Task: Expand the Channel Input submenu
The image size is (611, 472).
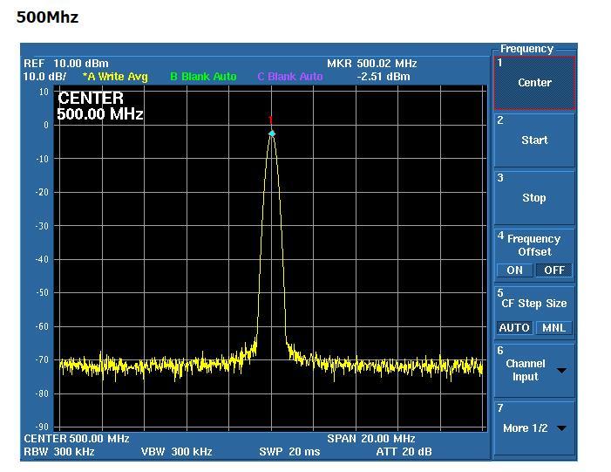Action: 534,371
